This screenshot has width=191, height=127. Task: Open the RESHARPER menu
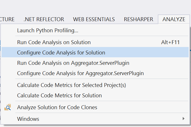coord(138,19)
